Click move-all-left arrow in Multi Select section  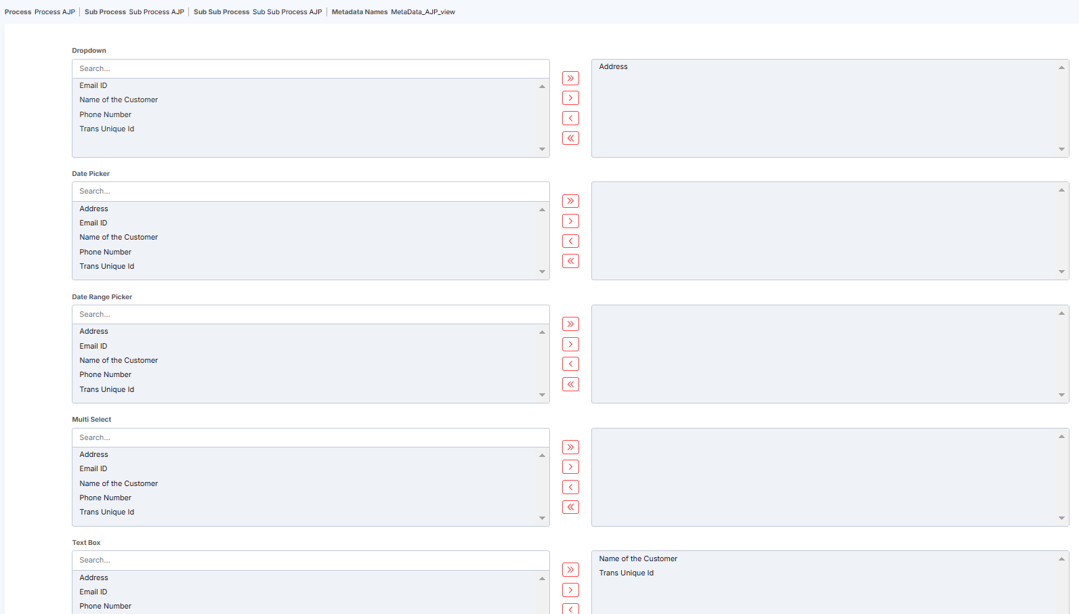(570, 507)
